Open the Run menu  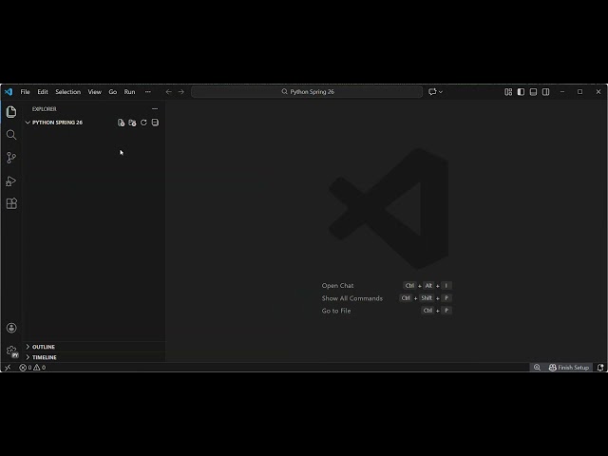[x=129, y=92]
